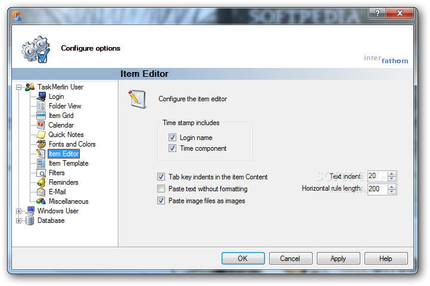Viewport: 430px width, 286px height.
Task: Click the Help button
Action: coord(386,259)
